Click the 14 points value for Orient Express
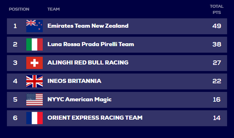This screenshot has height=138, width=234. (217, 118)
